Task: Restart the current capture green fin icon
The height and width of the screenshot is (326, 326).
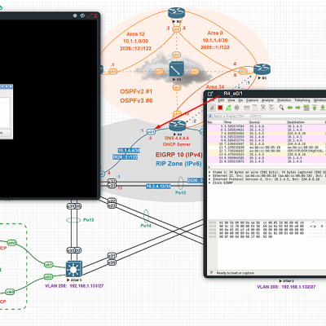Action: 229,108
